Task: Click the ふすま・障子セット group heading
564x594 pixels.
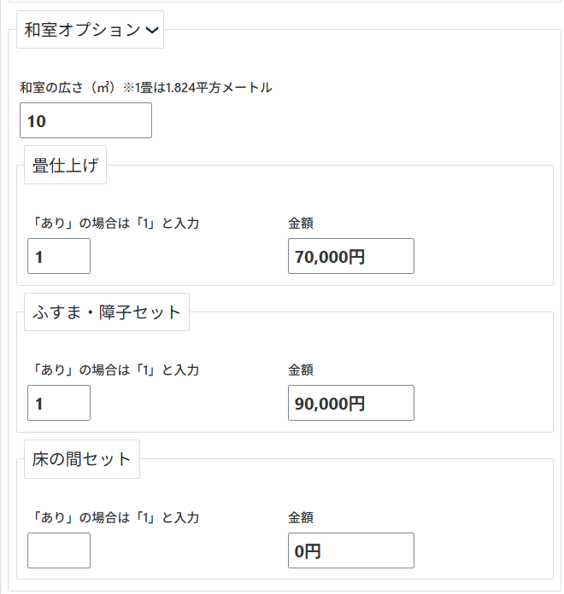Action: (x=107, y=312)
